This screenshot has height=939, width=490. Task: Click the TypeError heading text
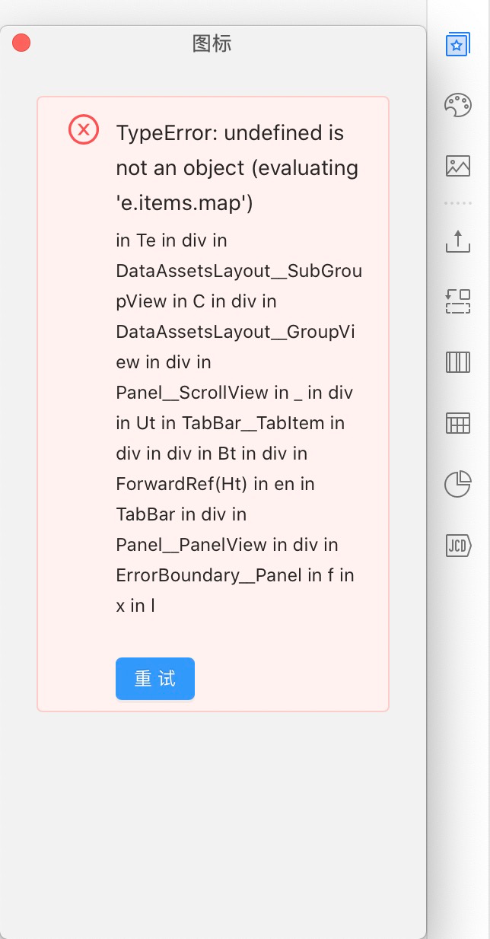tap(230, 133)
